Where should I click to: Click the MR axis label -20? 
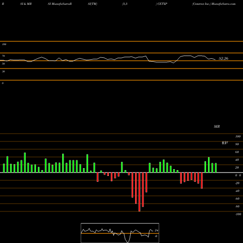[x=237, y=183]
